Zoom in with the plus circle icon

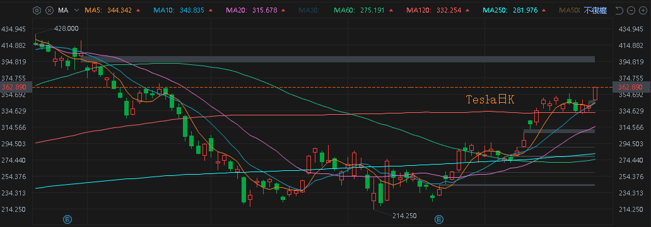(x=643, y=10)
